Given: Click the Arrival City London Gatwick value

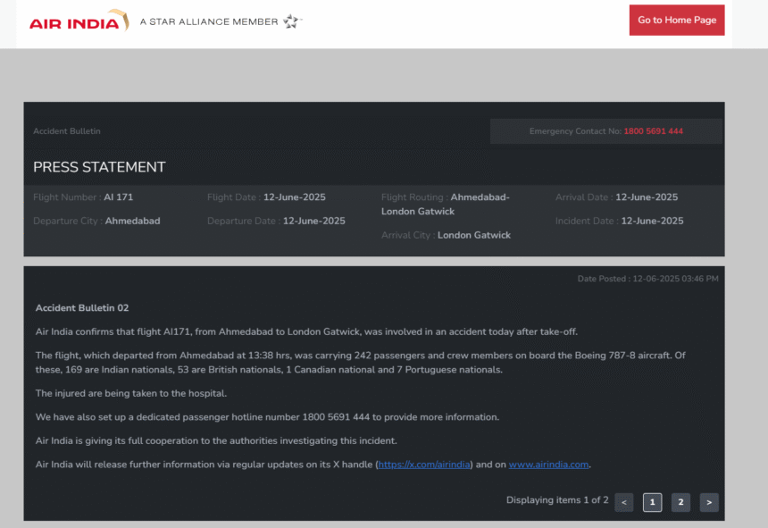Looking at the screenshot, I should (x=473, y=235).
